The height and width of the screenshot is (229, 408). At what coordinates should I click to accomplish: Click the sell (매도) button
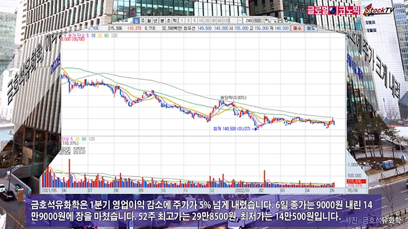click(x=311, y=28)
